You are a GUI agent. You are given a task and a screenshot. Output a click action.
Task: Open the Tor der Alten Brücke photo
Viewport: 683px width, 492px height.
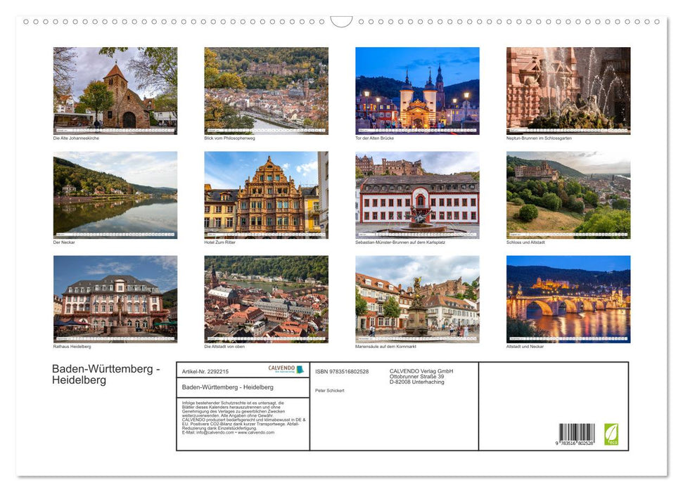pos(417,91)
